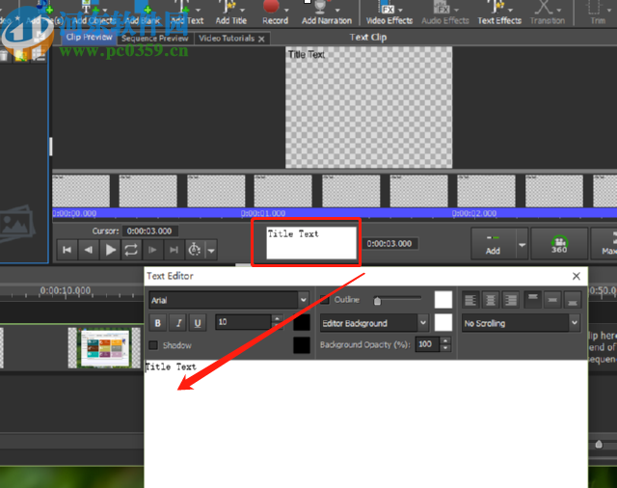Click the Background Opacity value field
The height and width of the screenshot is (488, 617).
[427, 344]
